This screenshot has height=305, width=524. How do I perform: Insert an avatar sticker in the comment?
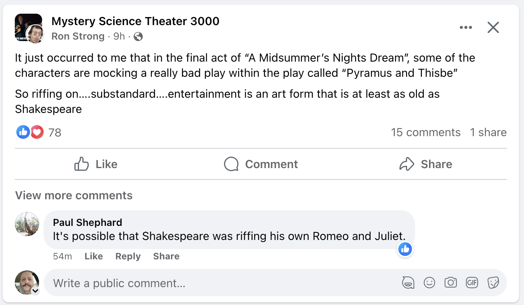pos(408,283)
